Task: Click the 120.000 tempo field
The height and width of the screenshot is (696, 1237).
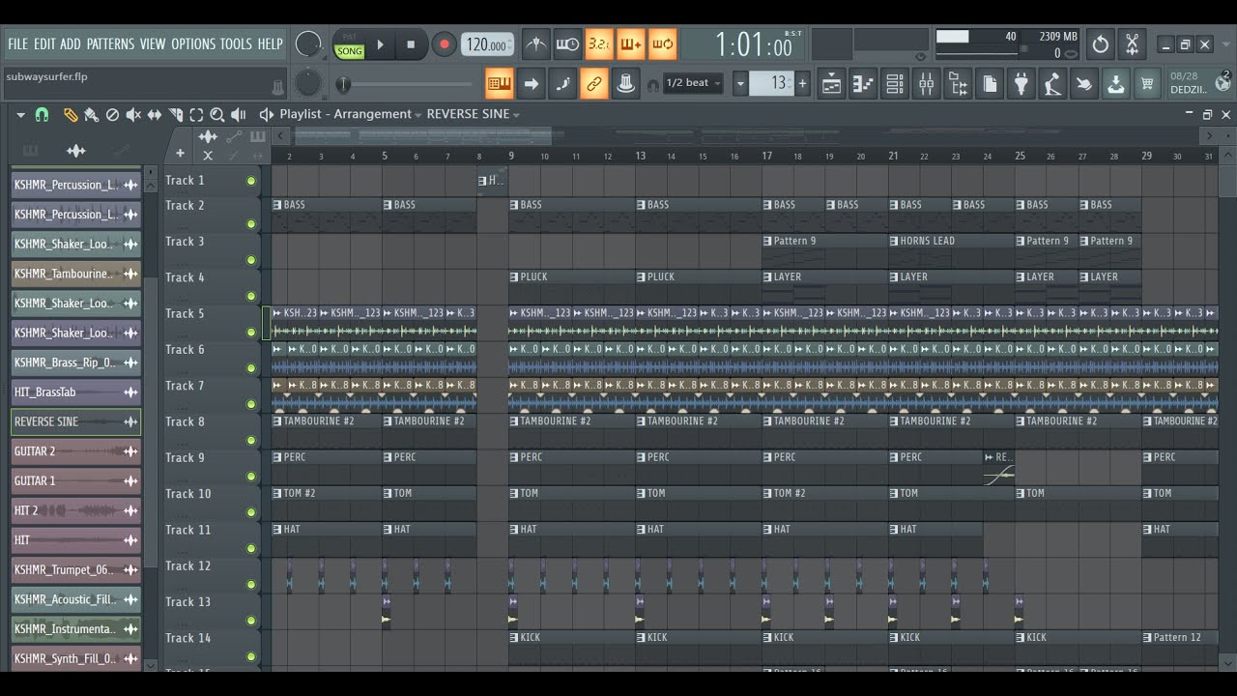Action: (x=487, y=44)
